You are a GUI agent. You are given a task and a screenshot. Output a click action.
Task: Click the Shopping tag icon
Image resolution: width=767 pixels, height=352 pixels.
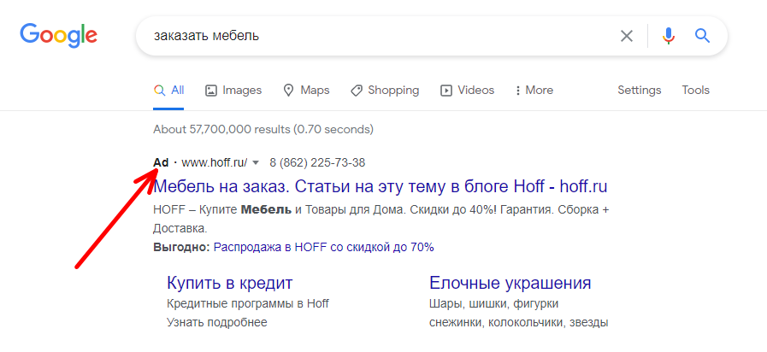(357, 91)
